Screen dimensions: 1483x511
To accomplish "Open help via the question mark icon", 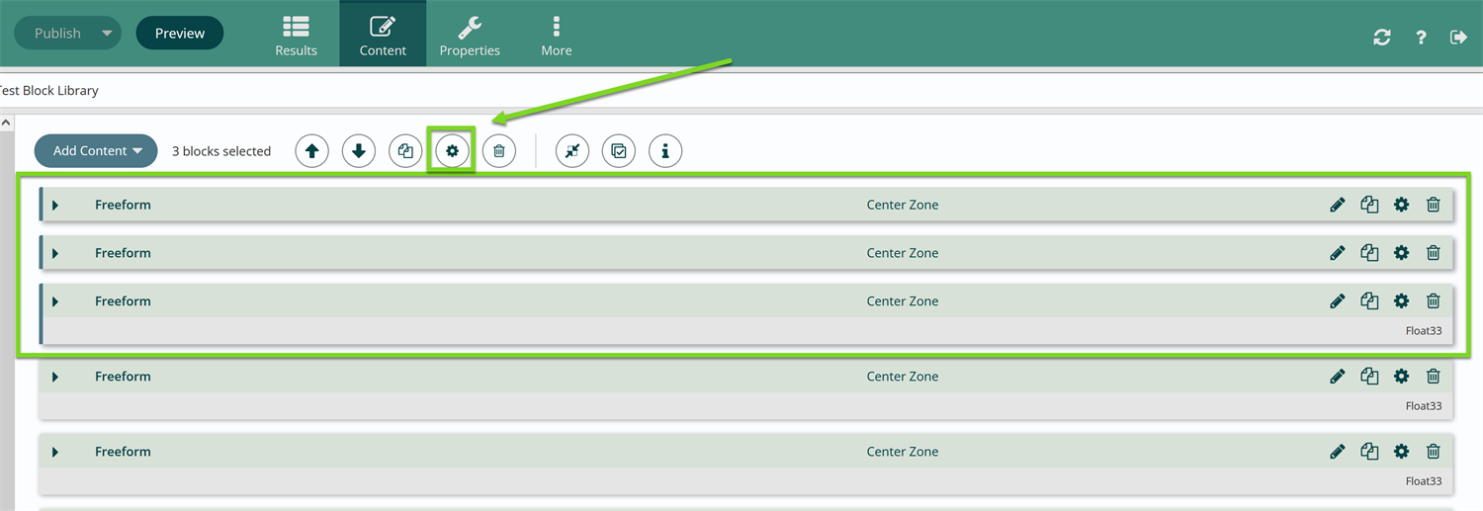I will [1421, 37].
